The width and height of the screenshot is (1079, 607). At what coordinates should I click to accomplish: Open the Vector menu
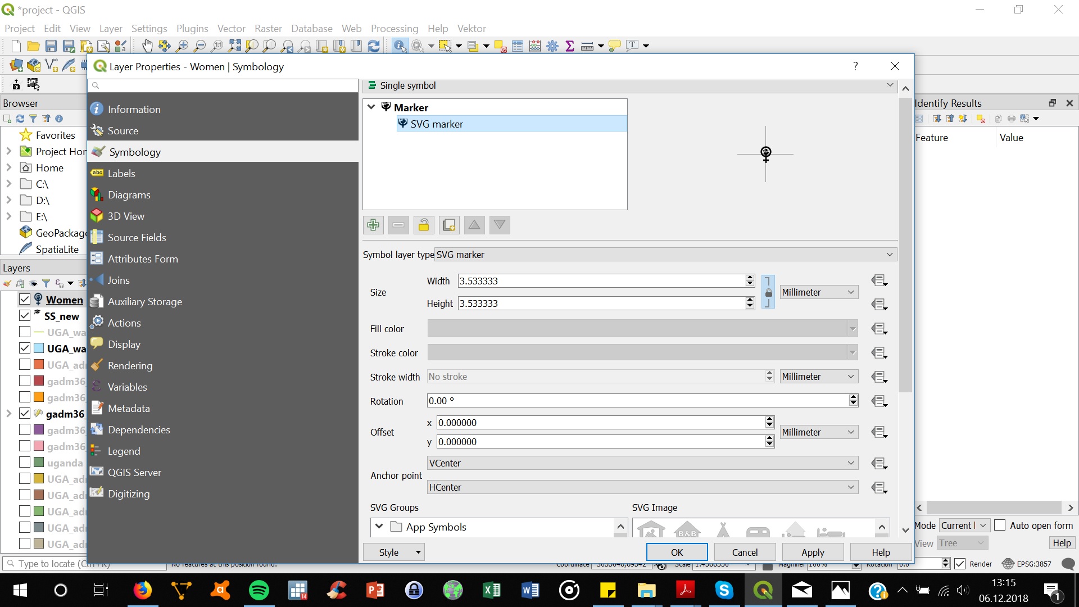[x=231, y=28]
